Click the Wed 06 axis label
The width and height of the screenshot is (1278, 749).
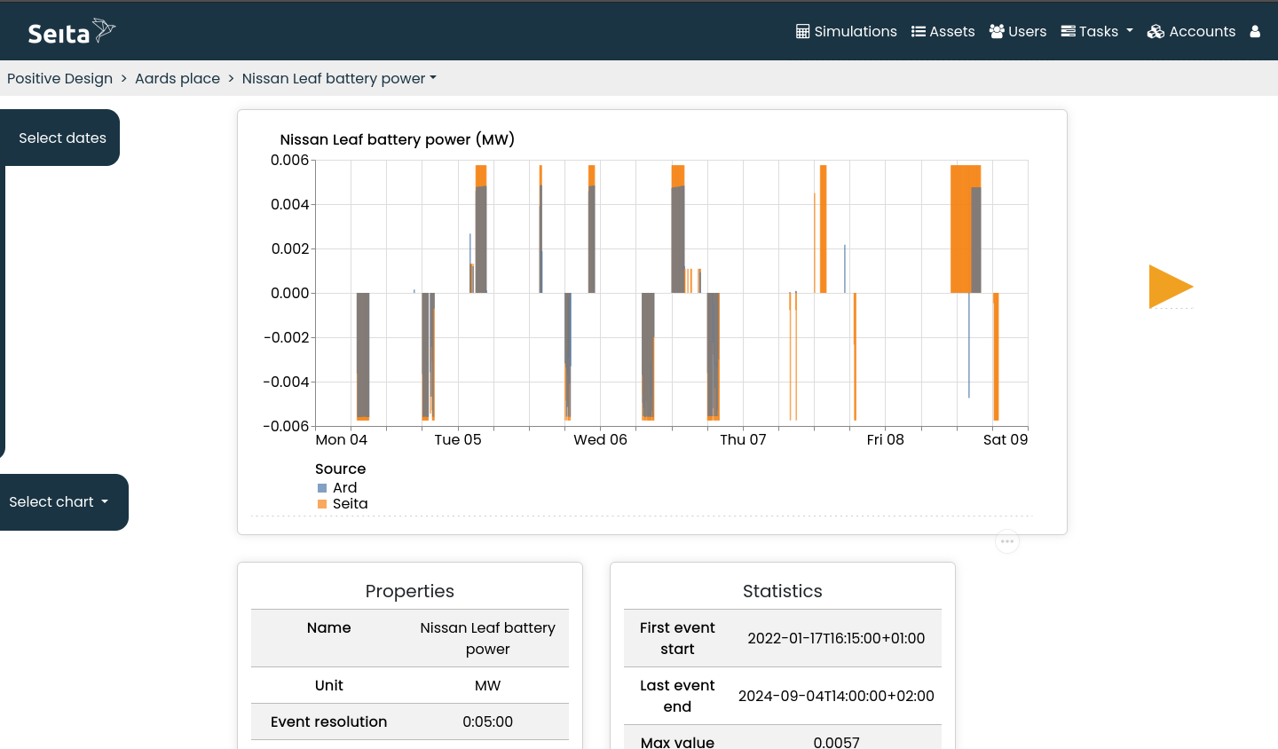(x=600, y=439)
